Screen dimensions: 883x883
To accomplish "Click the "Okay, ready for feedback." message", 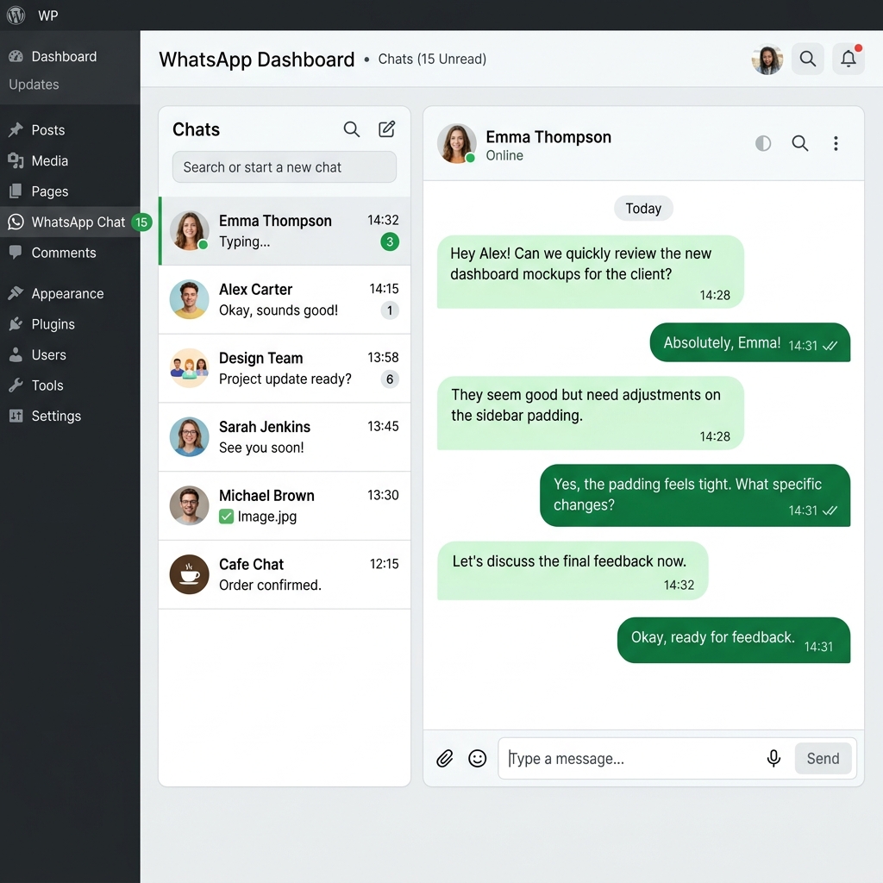I will pos(734,641).
